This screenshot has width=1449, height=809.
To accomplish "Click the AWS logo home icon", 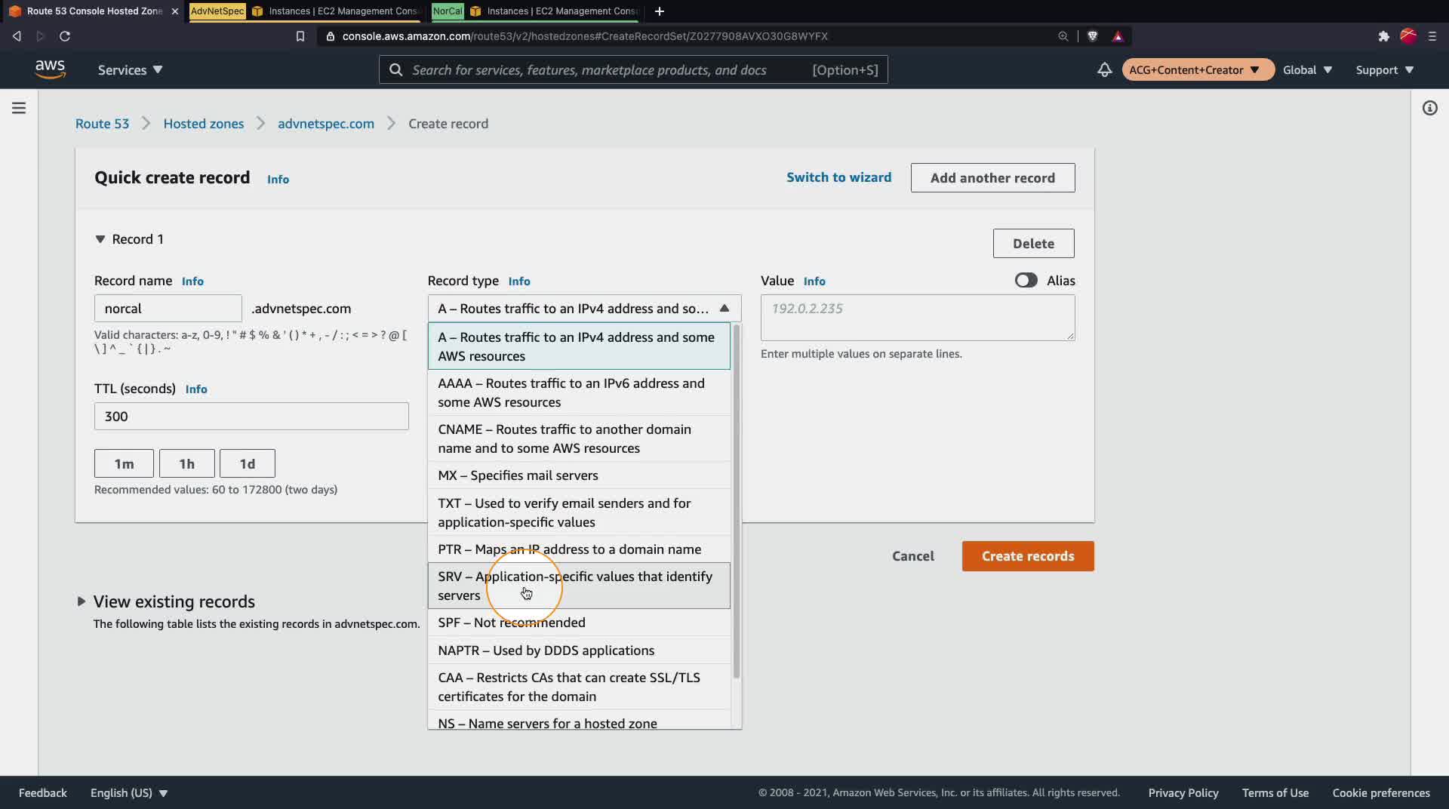I will coord(50,69).
